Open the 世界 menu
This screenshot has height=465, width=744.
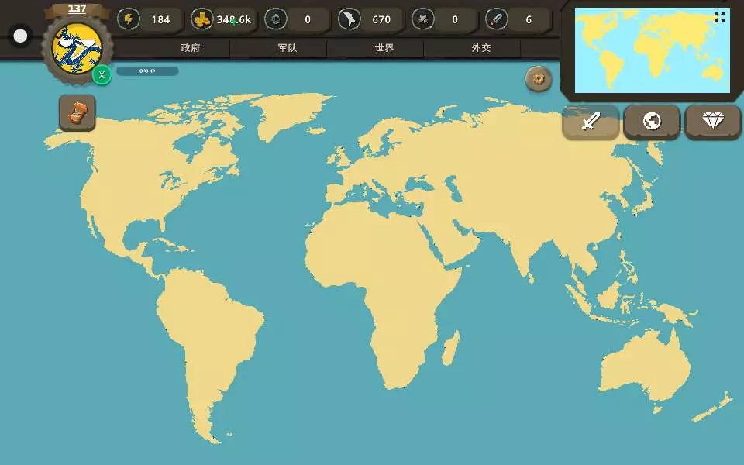[x=384, y=48]
